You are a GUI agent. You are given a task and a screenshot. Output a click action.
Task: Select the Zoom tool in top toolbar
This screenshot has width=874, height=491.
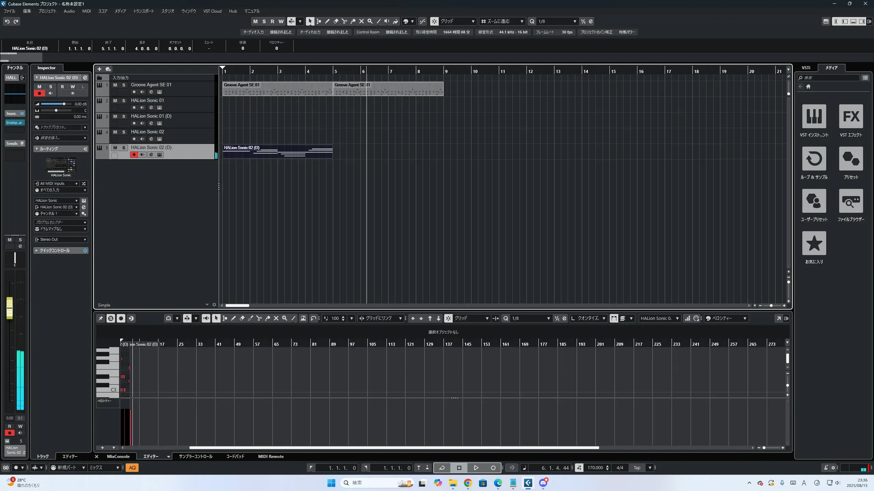(370, 21)
